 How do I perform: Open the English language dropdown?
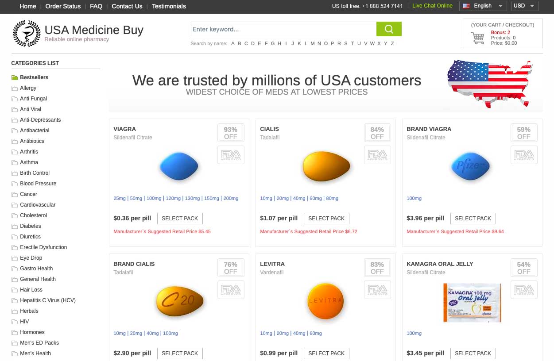[x=483, y=6]
